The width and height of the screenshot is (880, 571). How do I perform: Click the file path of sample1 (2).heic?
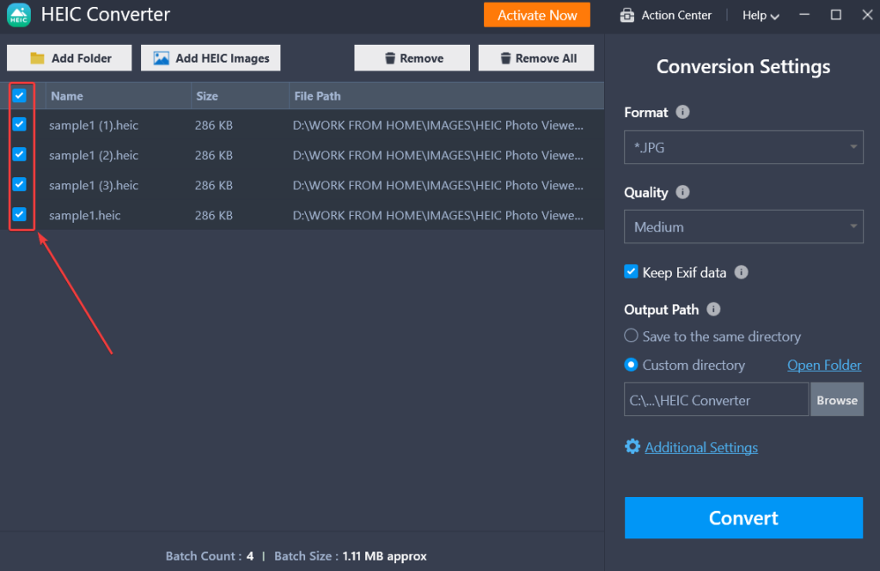[x=437, y=156]
